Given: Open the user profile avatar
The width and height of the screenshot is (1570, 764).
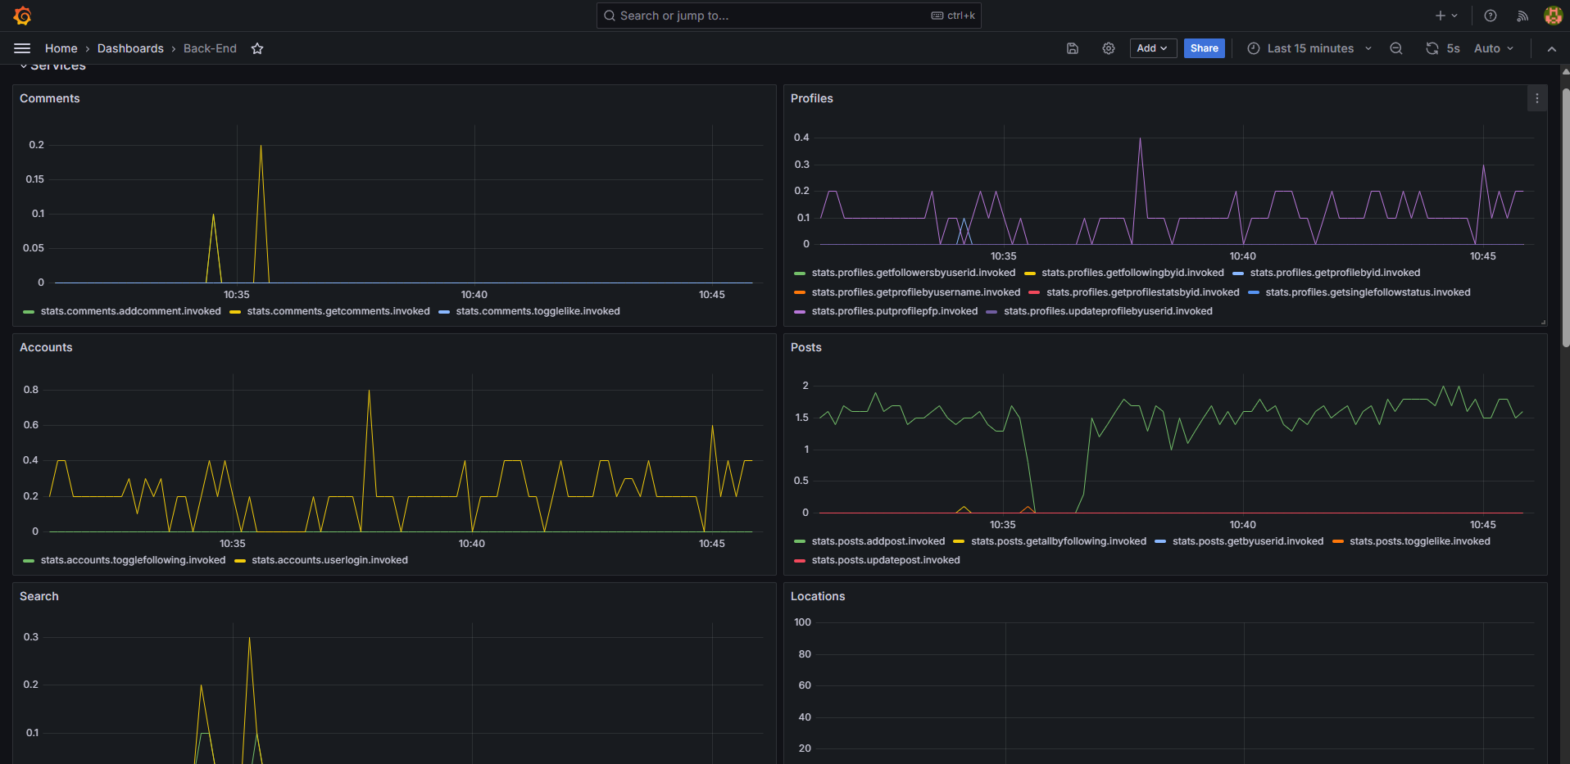Looking at the screenshot, I should [1553, 16].
